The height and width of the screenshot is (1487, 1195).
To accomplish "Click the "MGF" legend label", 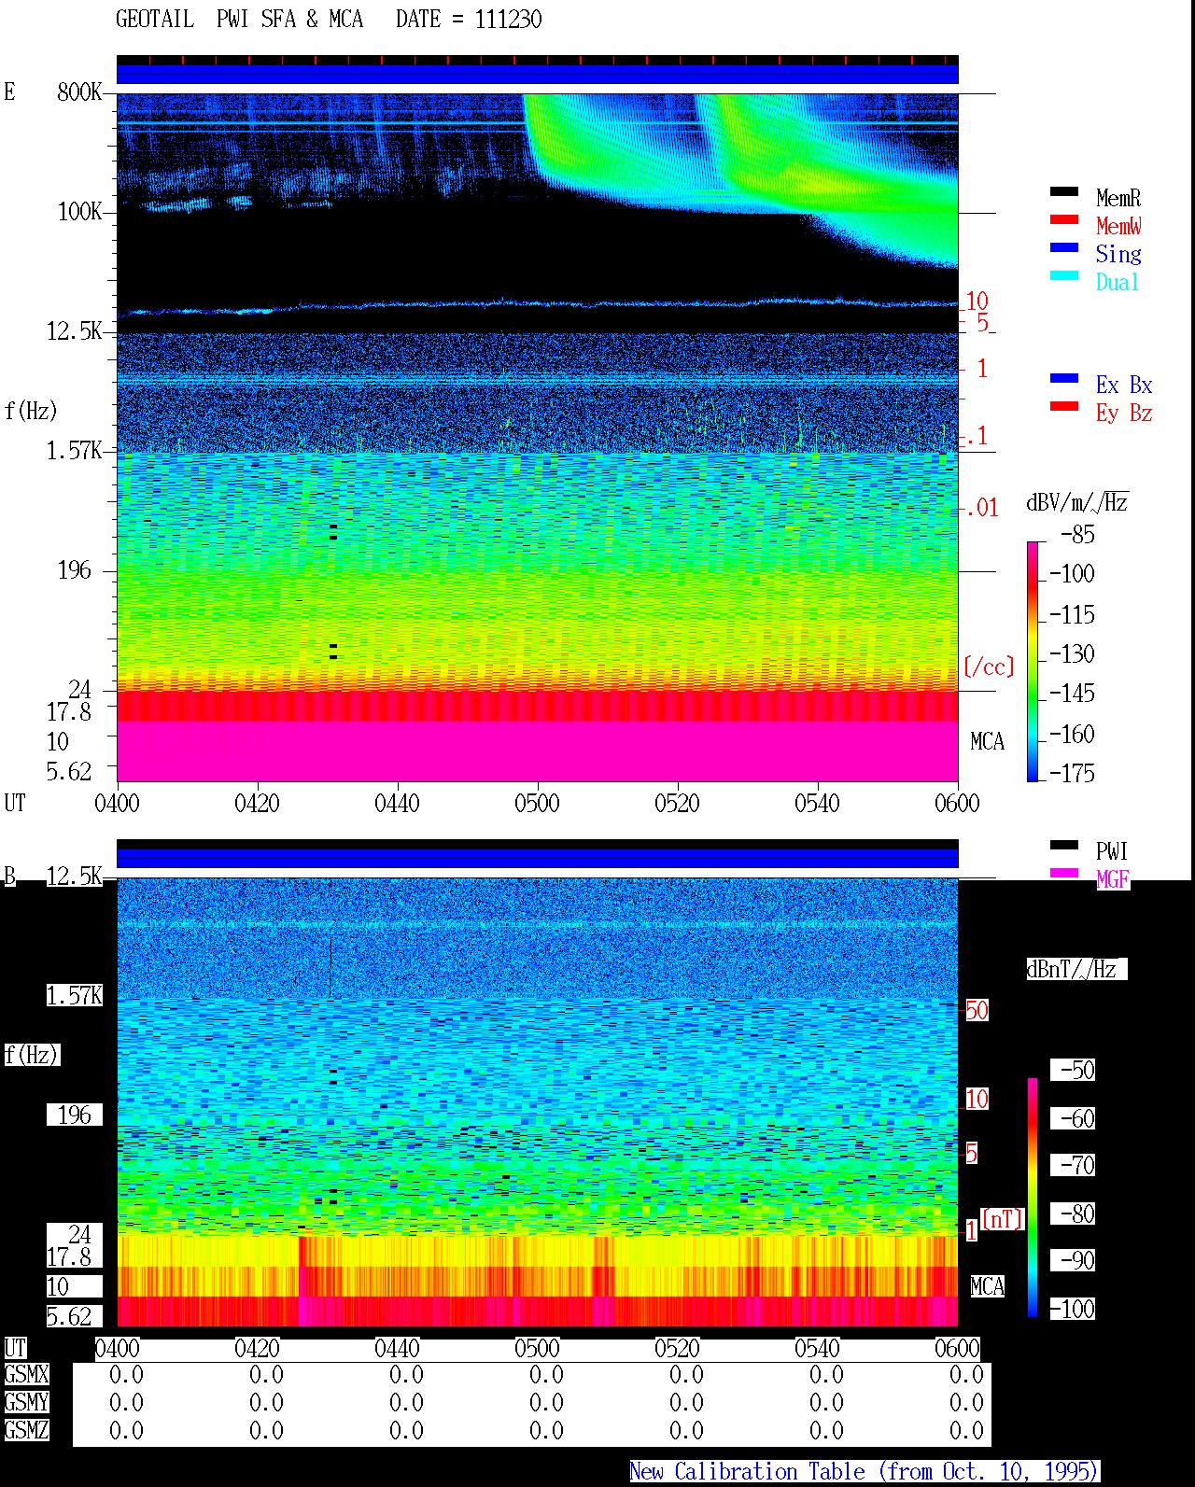I will pos(1113,879).
